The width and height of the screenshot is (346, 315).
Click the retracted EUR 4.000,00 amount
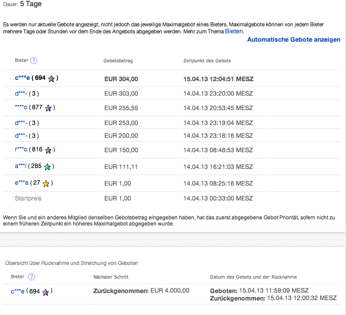coord(170,291)
